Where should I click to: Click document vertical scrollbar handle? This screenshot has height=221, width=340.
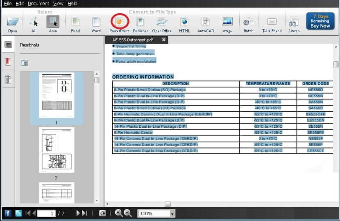336,64
